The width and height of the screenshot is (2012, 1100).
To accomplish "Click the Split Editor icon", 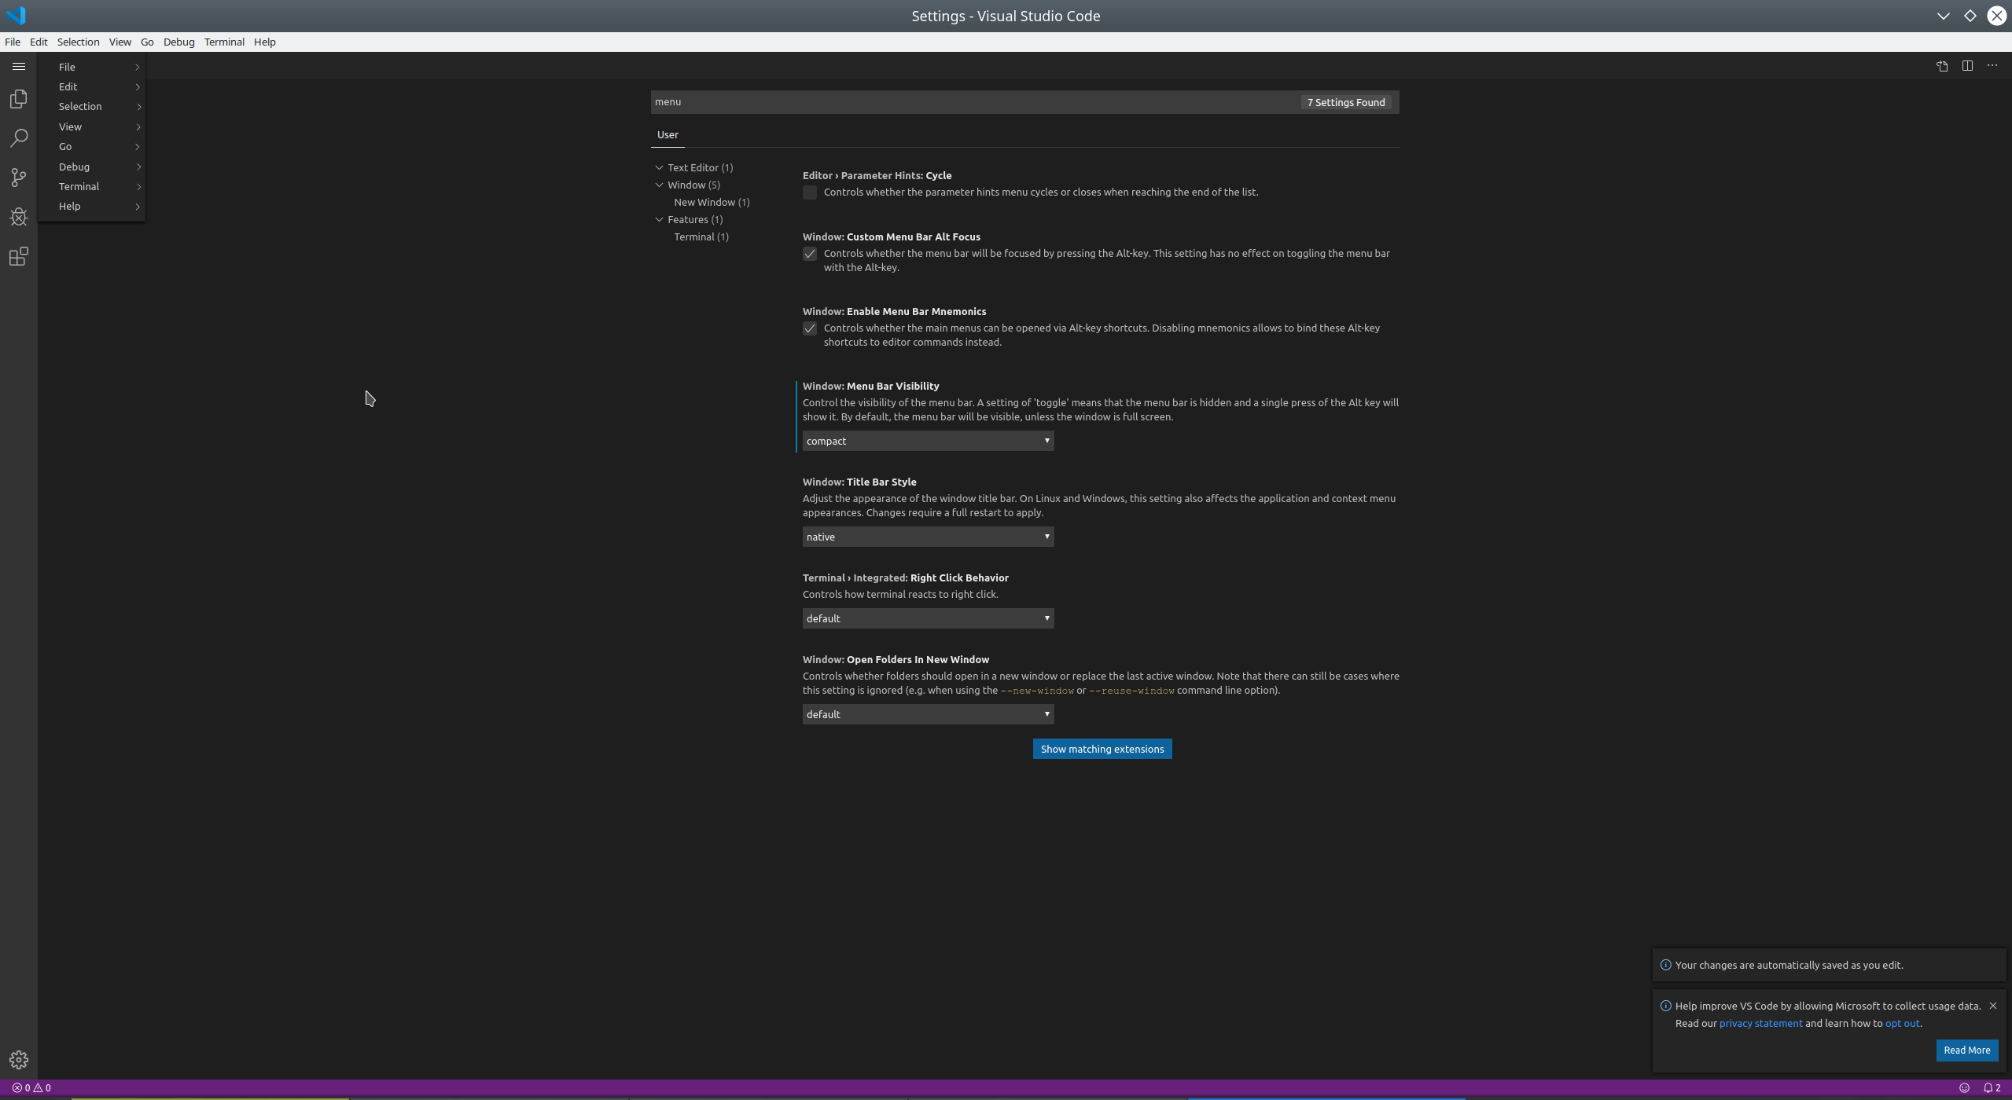I will click(x=1967, y=66).
